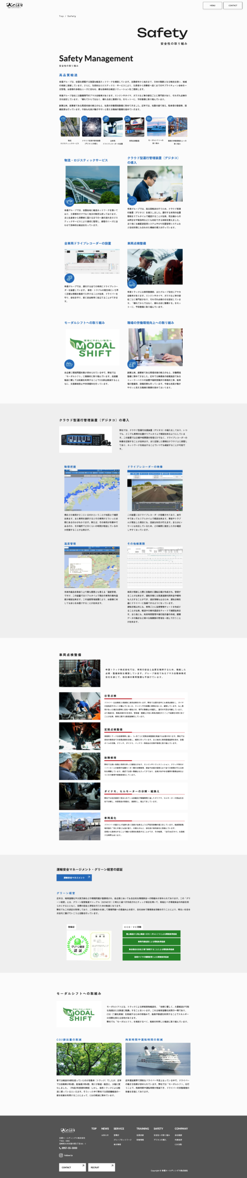Click the Keishin logo in the header
Image resolution: width=247 pixels, height=1178 pixels.
[x=15, y=5]
